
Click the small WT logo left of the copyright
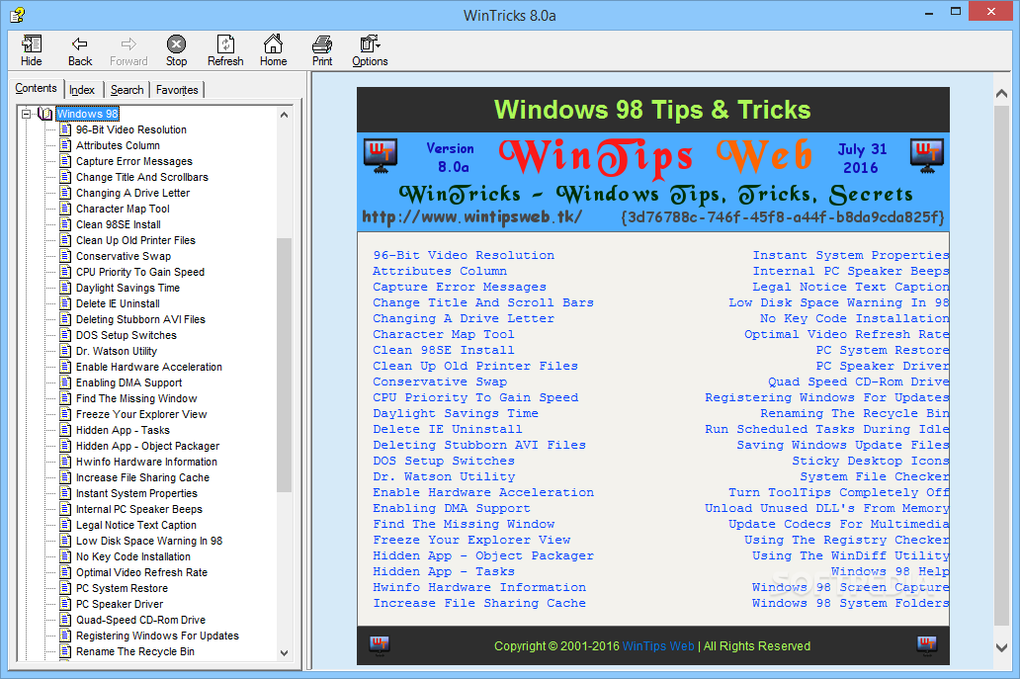pyautogui.click(x=380, y=644)
